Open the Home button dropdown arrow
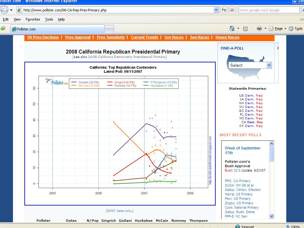 [238, 28]
